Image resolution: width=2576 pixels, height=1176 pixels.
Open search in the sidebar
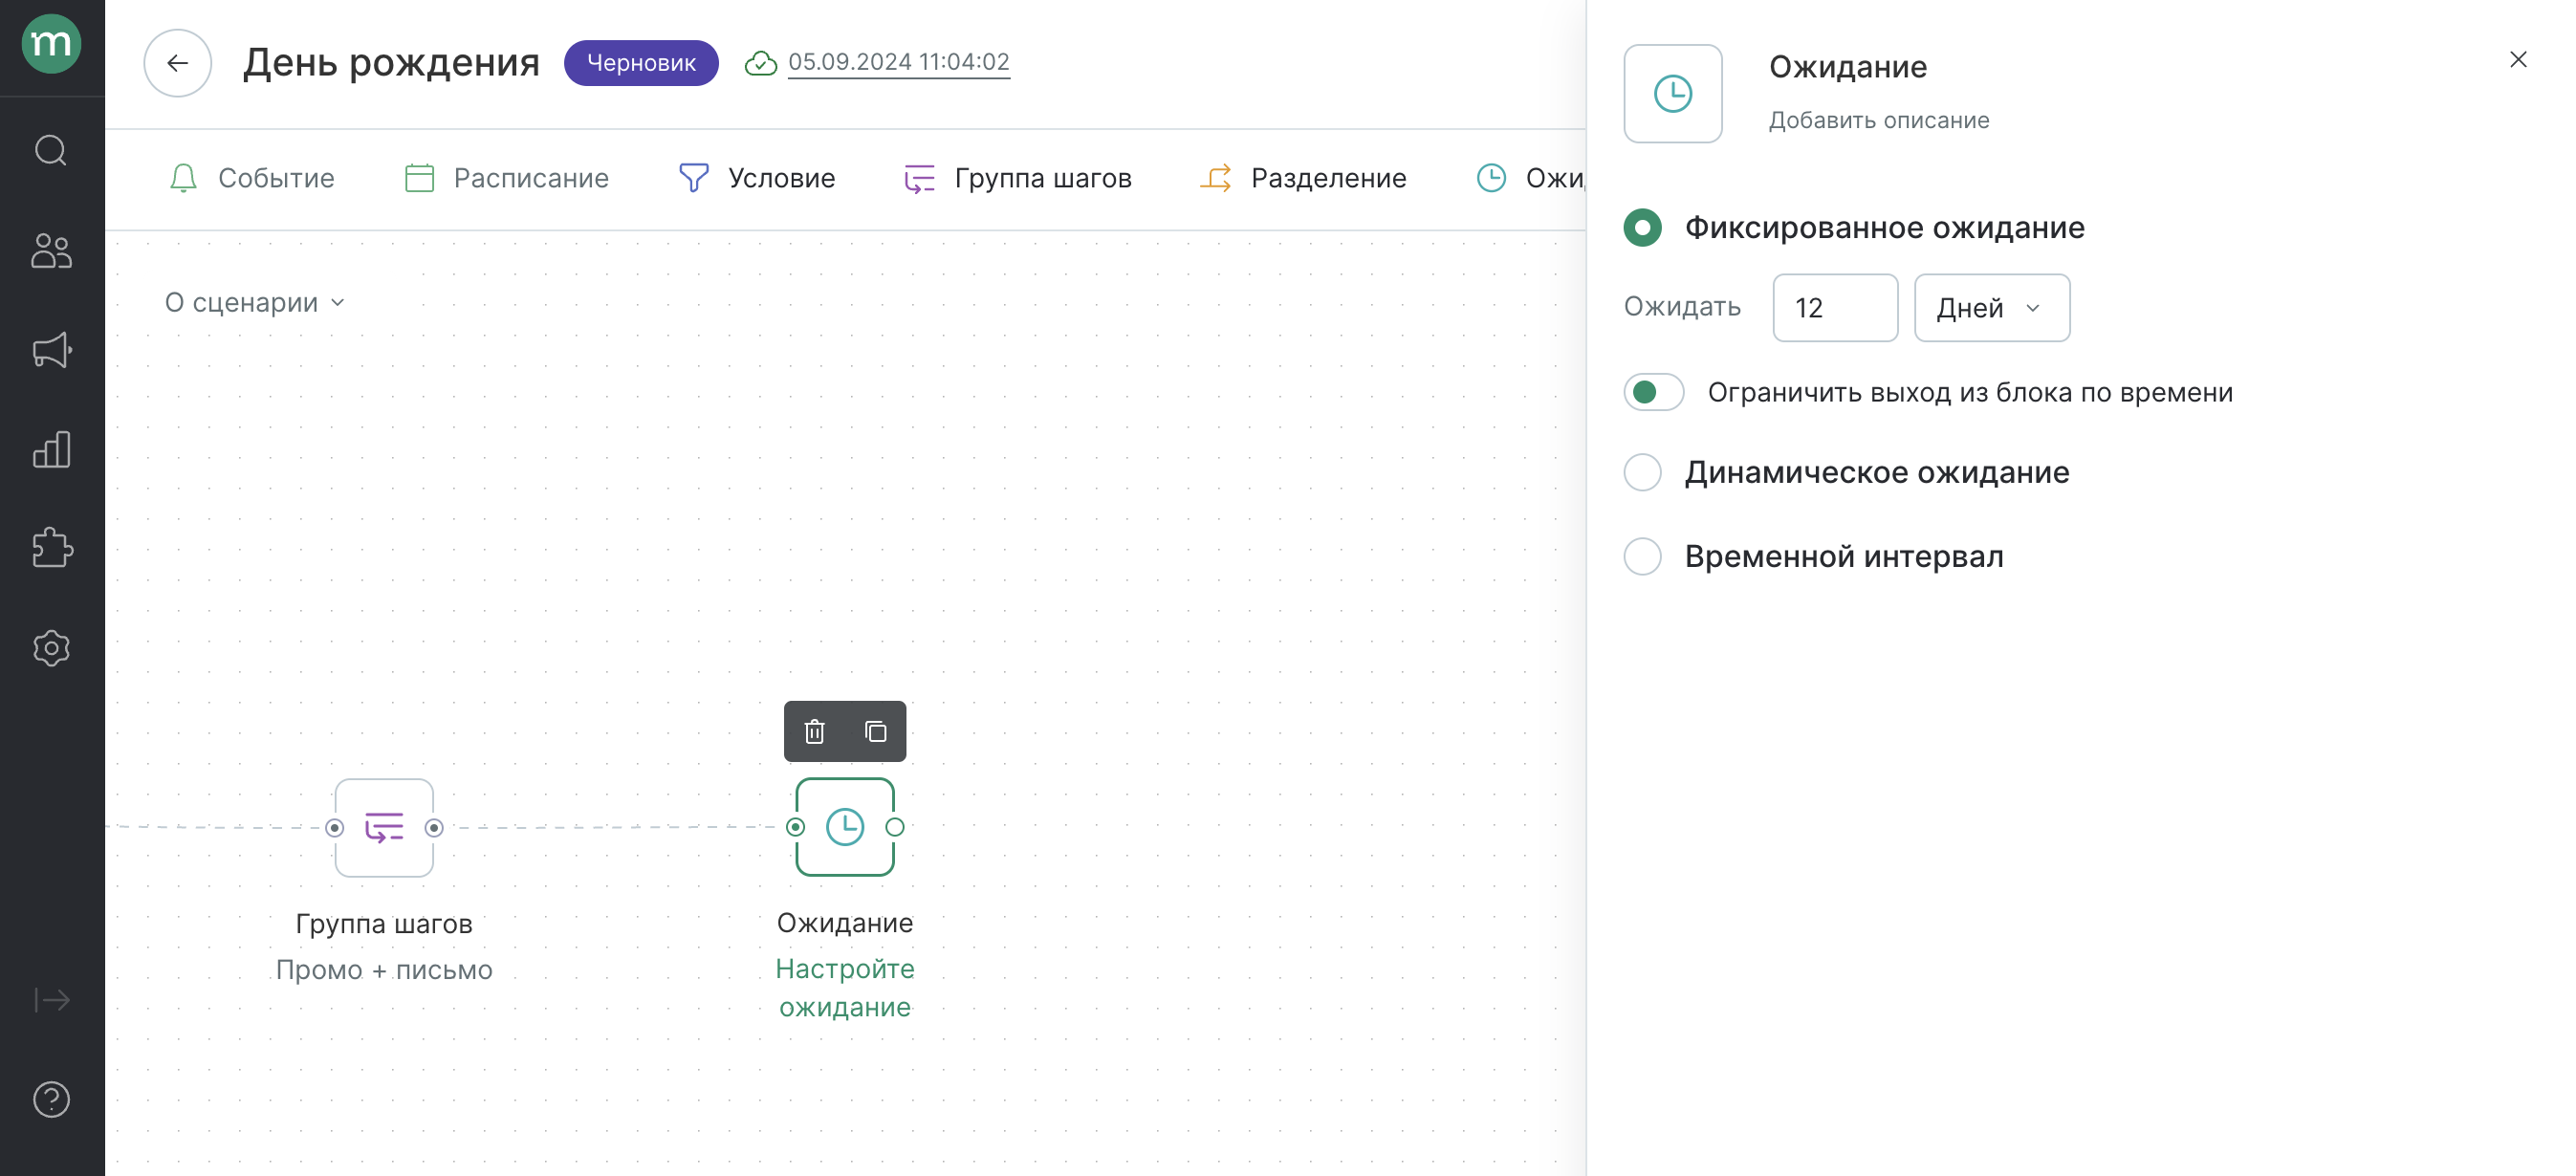51,150
